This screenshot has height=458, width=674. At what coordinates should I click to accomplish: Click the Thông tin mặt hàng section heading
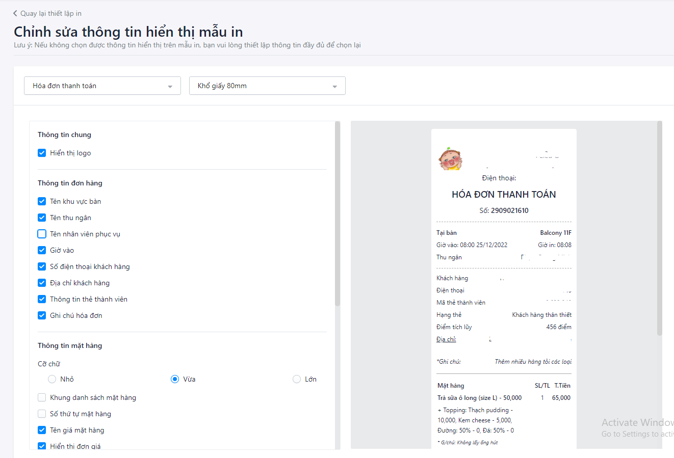click(x=70, y=345)
